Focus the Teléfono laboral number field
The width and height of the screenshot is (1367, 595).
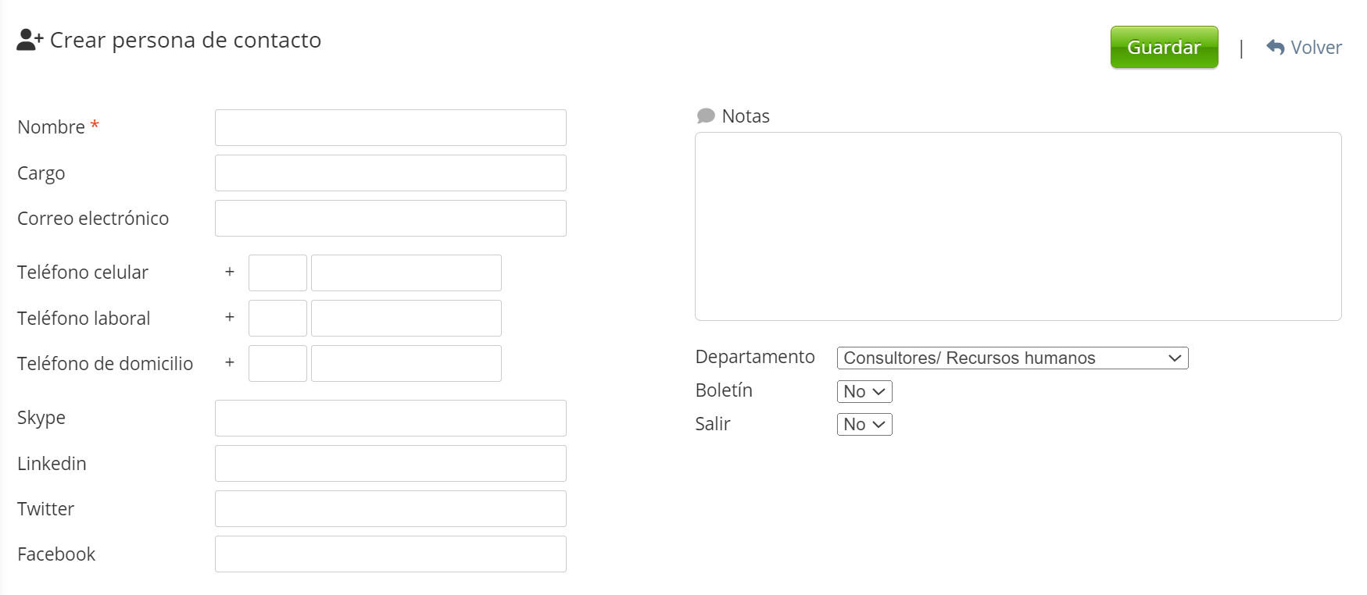click(406, 319)
